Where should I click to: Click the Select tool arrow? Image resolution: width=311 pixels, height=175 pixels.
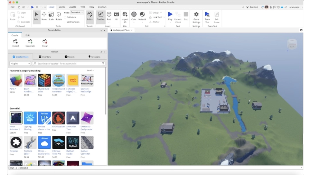point(37,16)
